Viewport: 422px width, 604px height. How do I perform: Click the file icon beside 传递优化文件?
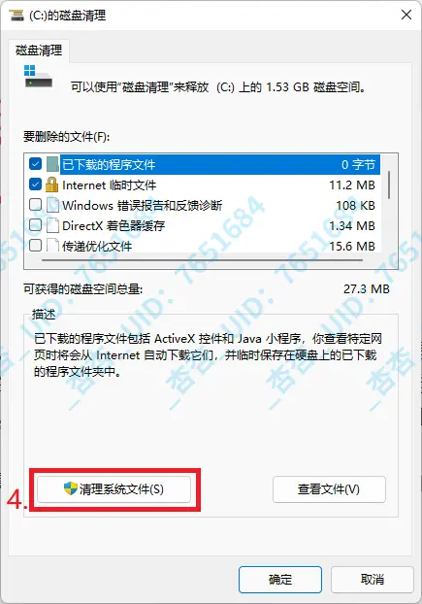[52, 245]
